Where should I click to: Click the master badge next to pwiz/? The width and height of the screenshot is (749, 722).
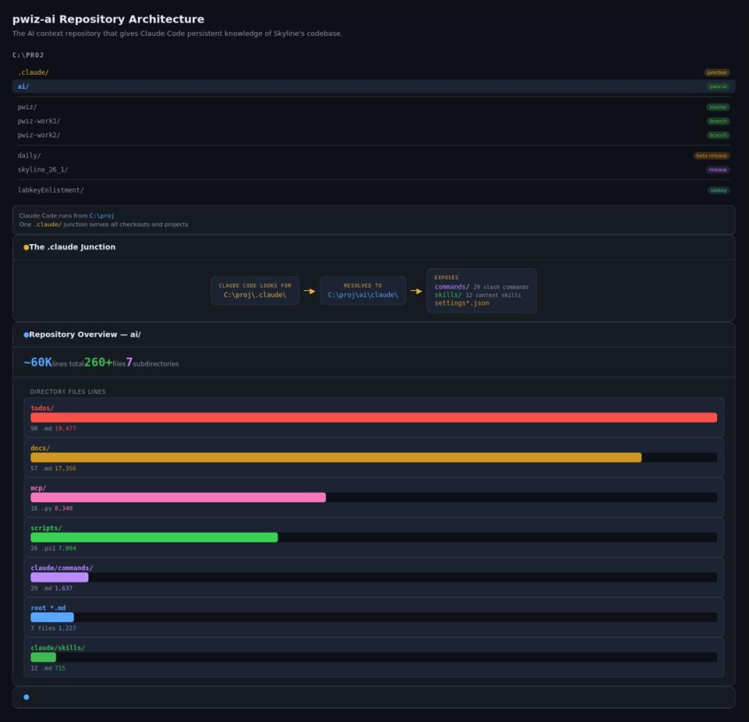[x=718, y=108]
